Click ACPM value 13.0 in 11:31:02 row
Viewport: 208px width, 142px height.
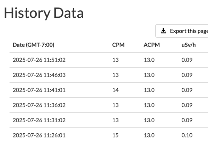coord(149,120)
